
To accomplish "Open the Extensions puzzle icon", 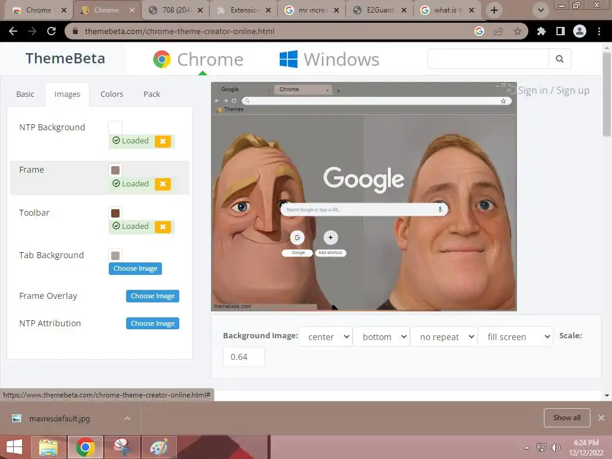I will [x=541, y=31].
